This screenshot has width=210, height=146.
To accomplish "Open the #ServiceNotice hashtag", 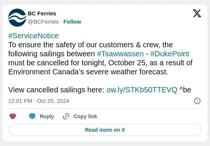I will (x=33, y=36).
